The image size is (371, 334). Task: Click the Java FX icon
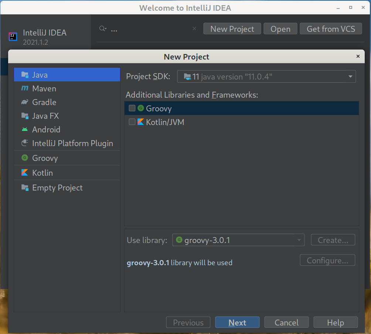(x=24, y=116)
